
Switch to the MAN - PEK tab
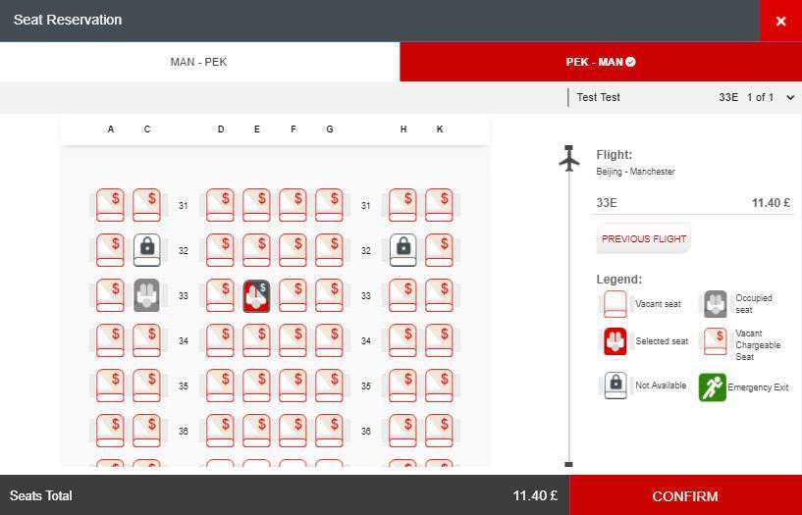199,62
